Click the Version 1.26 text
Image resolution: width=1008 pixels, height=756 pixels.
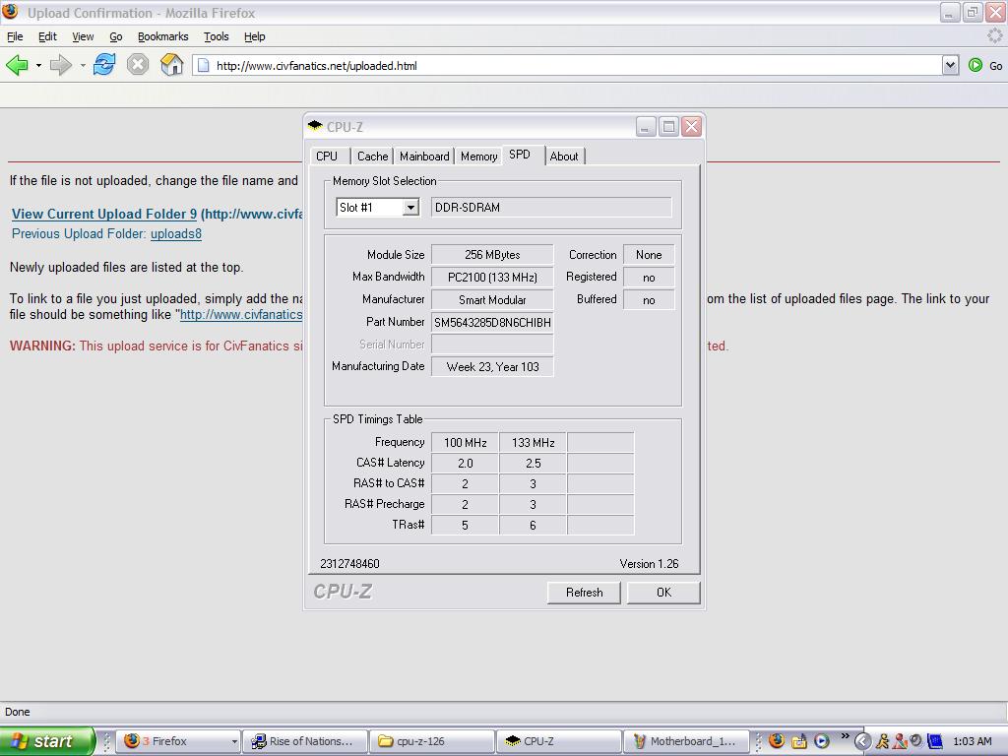(x=649, y=564)
